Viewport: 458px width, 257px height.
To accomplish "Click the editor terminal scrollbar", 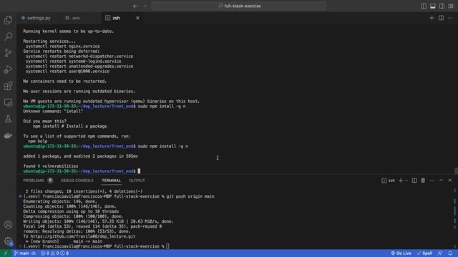I will [x=456, y=171].
